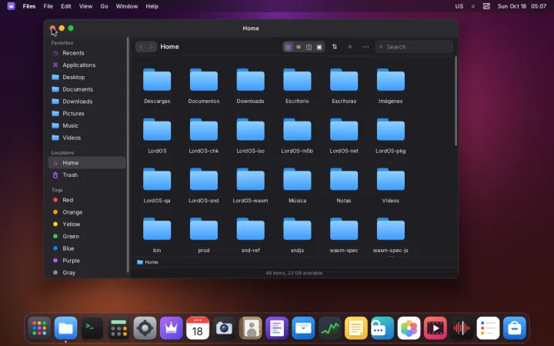Open the purple crown system menu
This screenshot has height=346, width=554.
[11, 6]
